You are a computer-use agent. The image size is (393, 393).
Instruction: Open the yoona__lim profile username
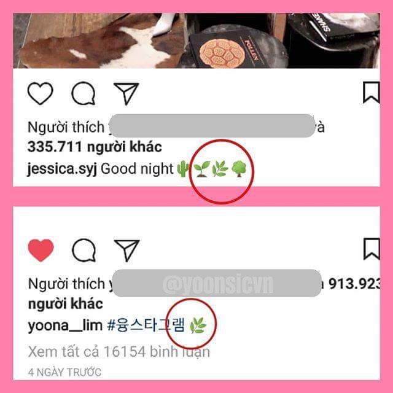click(65, 325)
